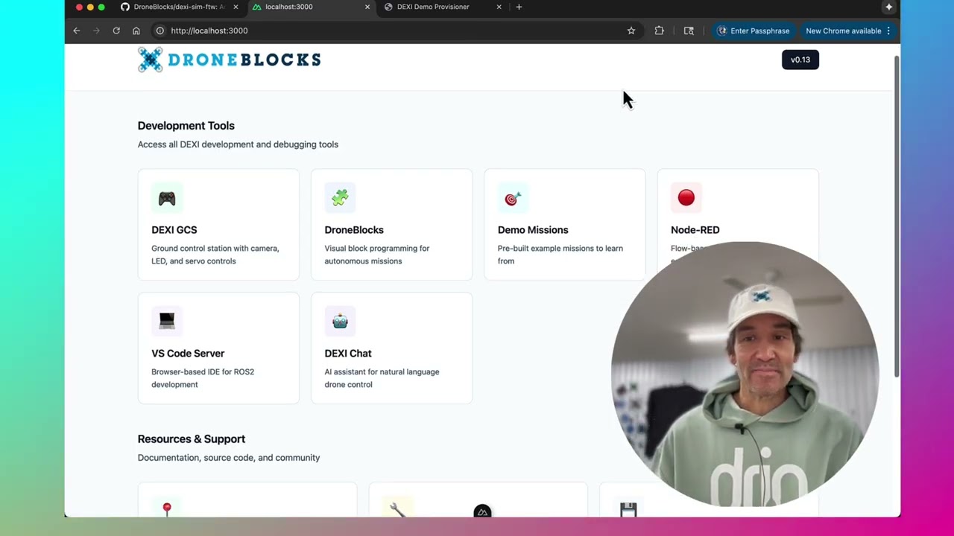Click the v0.13 version badge
Screen dimensions: 954x536
point(800,60)
